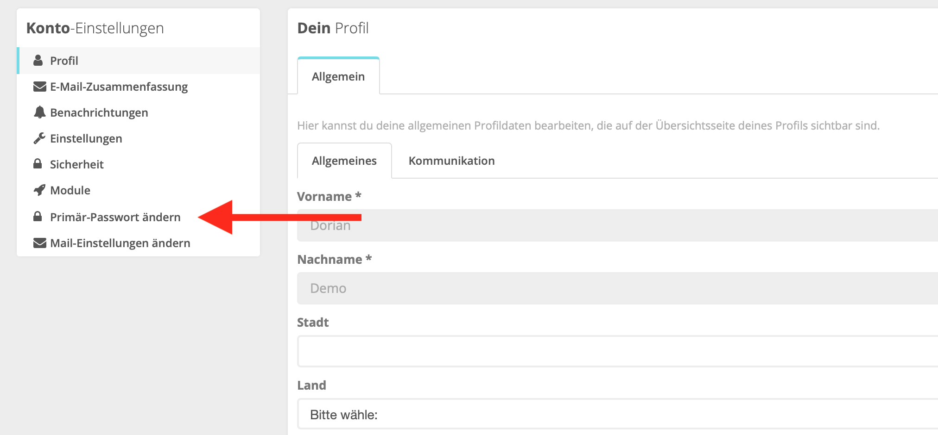Screen dimensions: 938x435
Task: Click the Module rocket icon
Action: [x=39, y=190]
